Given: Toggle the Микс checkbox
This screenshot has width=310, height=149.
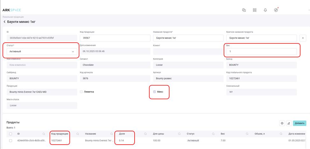Looking at the screenshot, I should pos(155,92).
